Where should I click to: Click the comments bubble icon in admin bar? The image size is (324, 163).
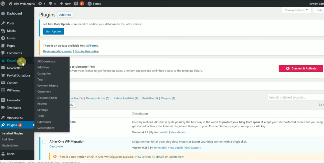click(x=51, y=4)
